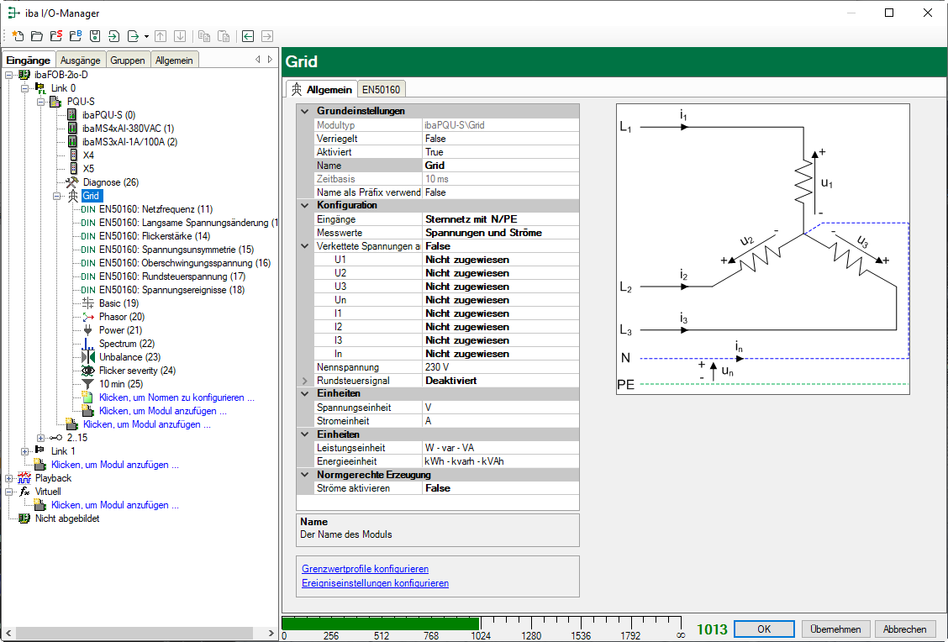948x642 pixels.
Task: Open Grenzwertprofile konfigurieren link
Action: (x=365, y=569)
